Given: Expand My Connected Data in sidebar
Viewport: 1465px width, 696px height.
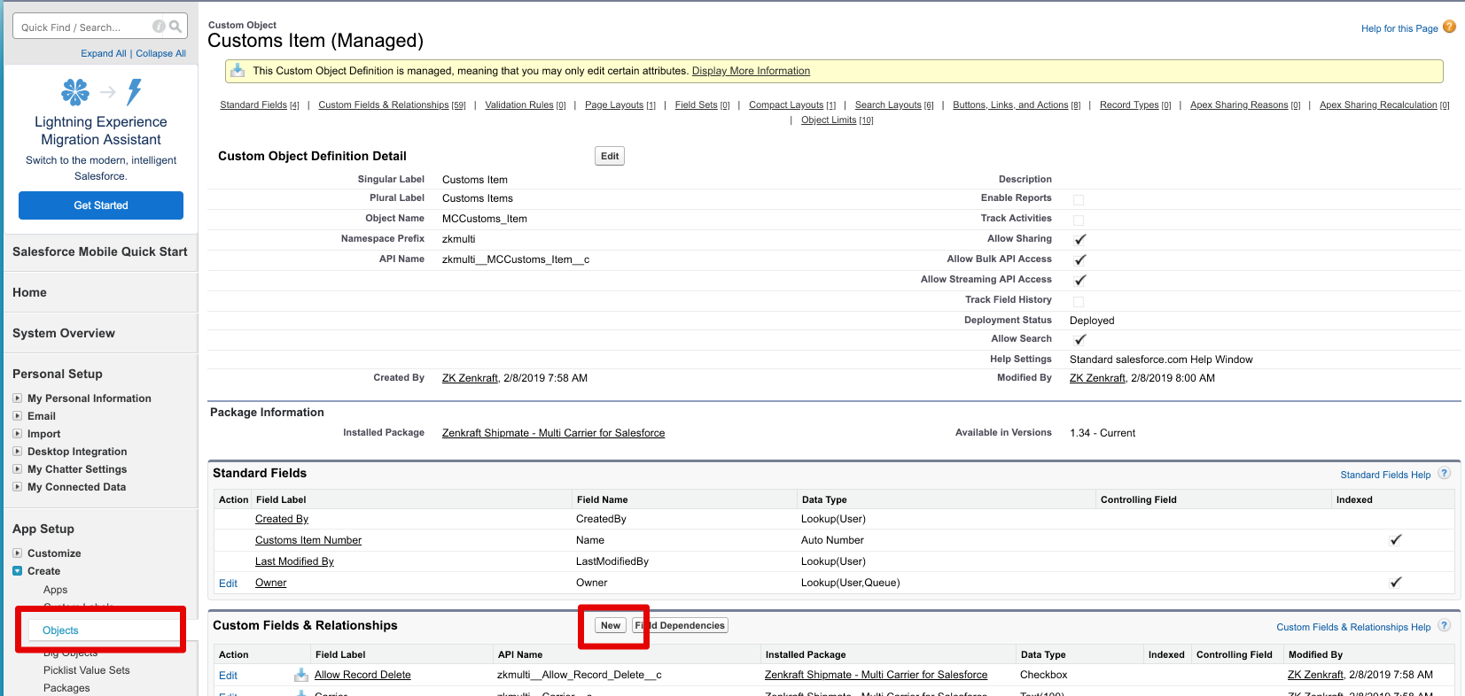Looking at the screenshot, I should click(17, 487).
